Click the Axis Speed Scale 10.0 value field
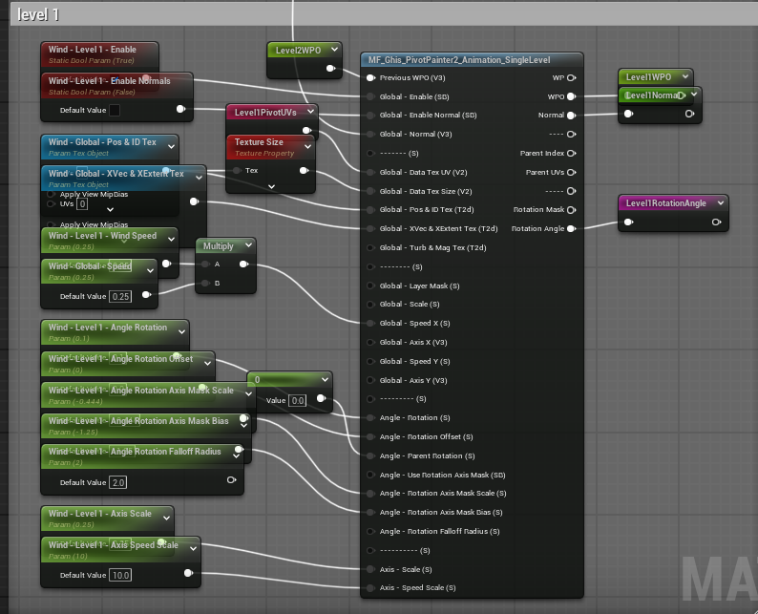This screenshot has height=614, width=758. 120,575
